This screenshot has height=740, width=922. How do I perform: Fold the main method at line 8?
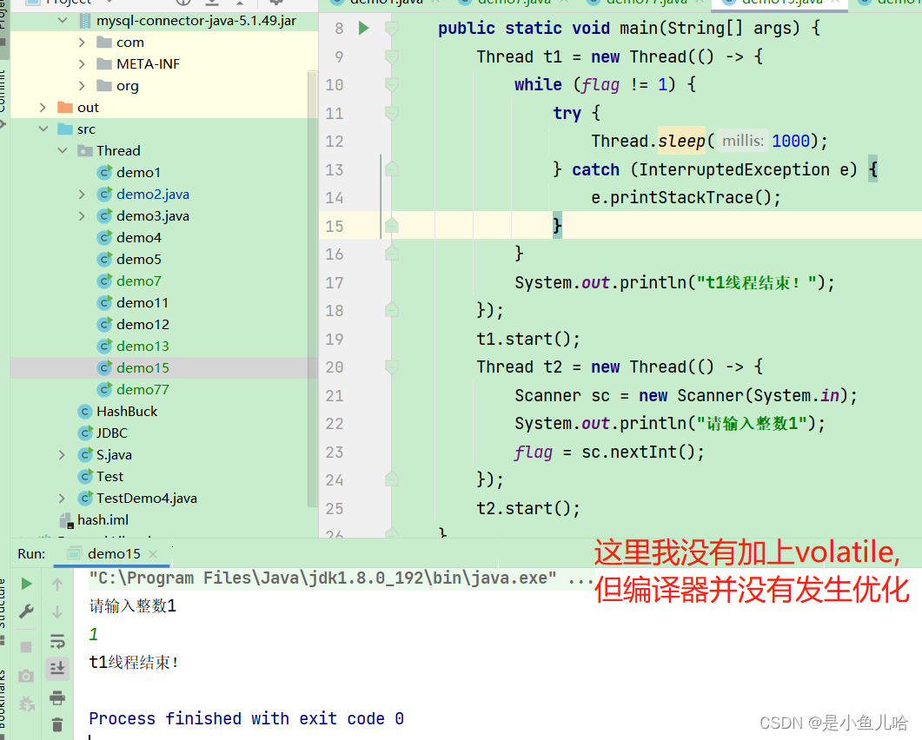click(x=391, y=28)
